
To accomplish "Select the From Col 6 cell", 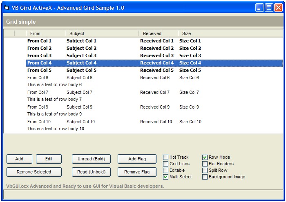I will click(38, 78).
